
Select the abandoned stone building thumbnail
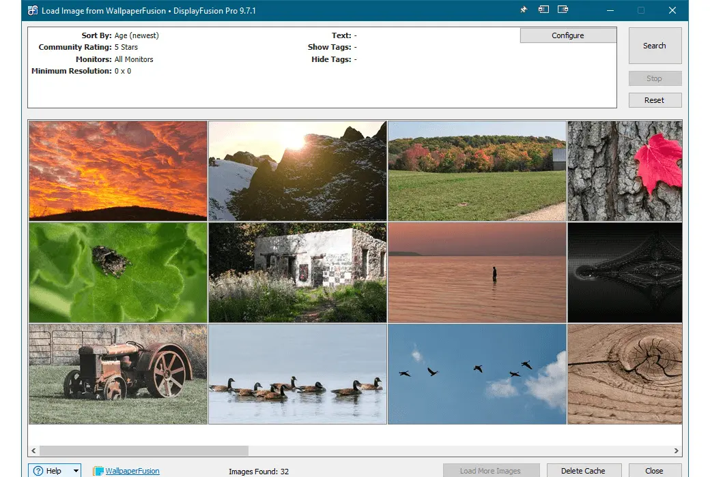298,273
